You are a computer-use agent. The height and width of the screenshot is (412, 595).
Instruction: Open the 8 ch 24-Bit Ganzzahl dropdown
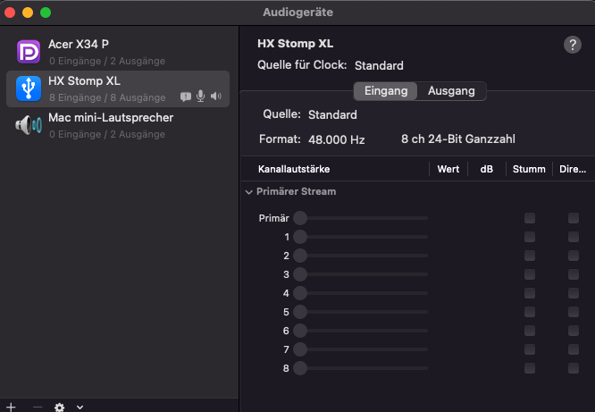458,139
